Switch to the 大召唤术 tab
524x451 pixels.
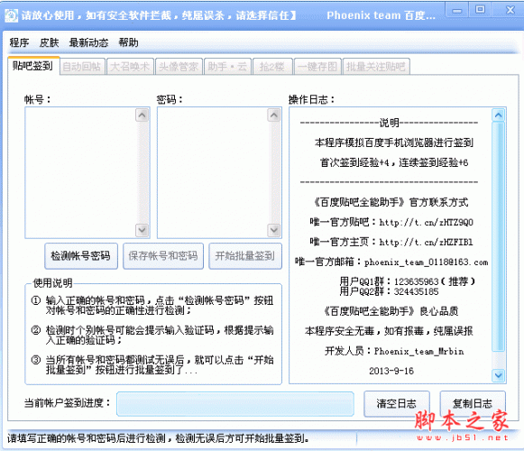130,67
